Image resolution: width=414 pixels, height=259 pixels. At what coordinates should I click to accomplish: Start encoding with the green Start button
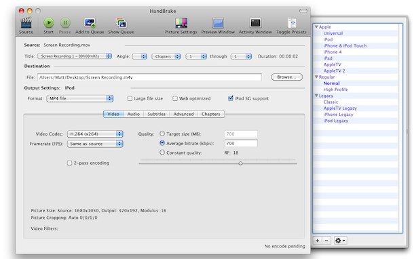click(49, 23)
